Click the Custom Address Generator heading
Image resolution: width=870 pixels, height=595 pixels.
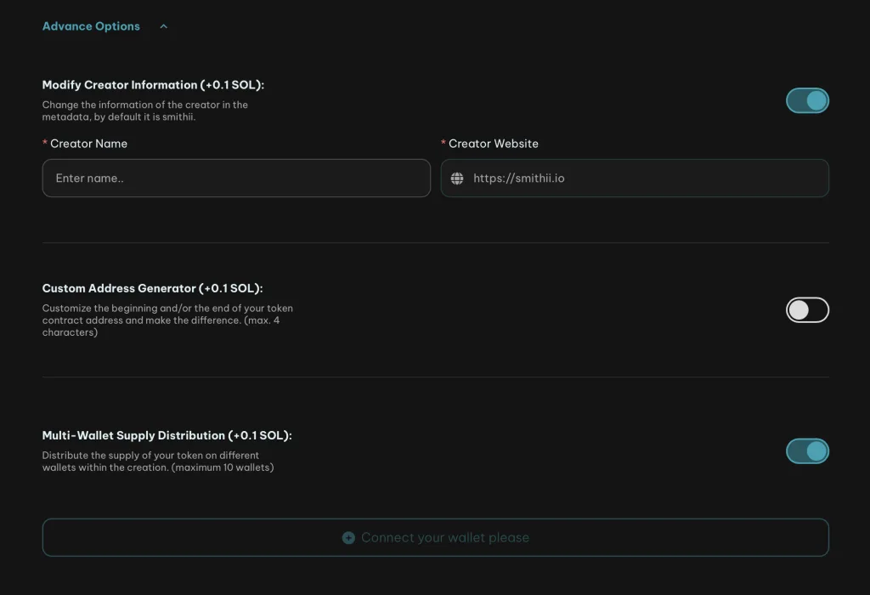(x=152, y=289)
